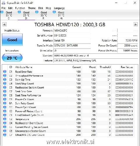This screenshot has width=140, height=146.
Task: Click the status icon for Uncorrectable Sector Count
Action: 5,131
